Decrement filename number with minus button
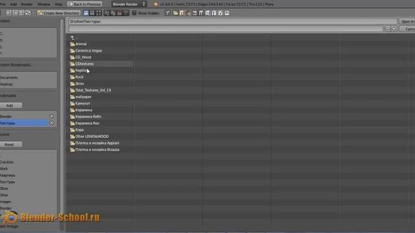 (388, 28)
